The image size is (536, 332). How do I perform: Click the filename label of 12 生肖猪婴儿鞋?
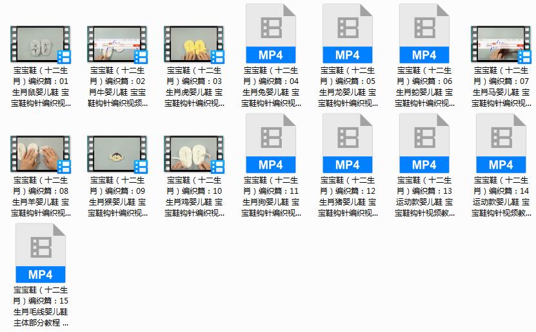coord(347,196)
